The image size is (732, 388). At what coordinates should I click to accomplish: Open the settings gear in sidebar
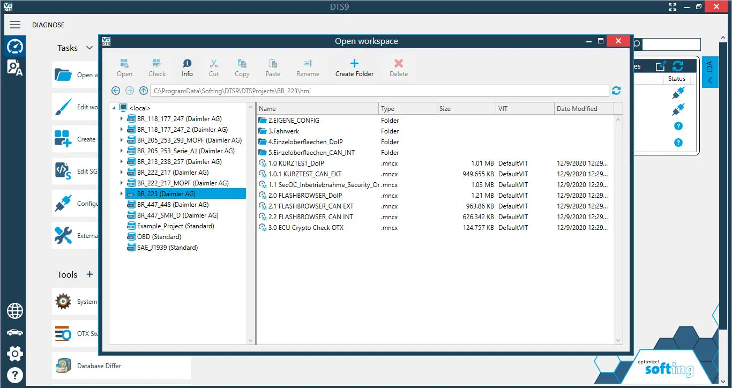[x=14, y=354]
